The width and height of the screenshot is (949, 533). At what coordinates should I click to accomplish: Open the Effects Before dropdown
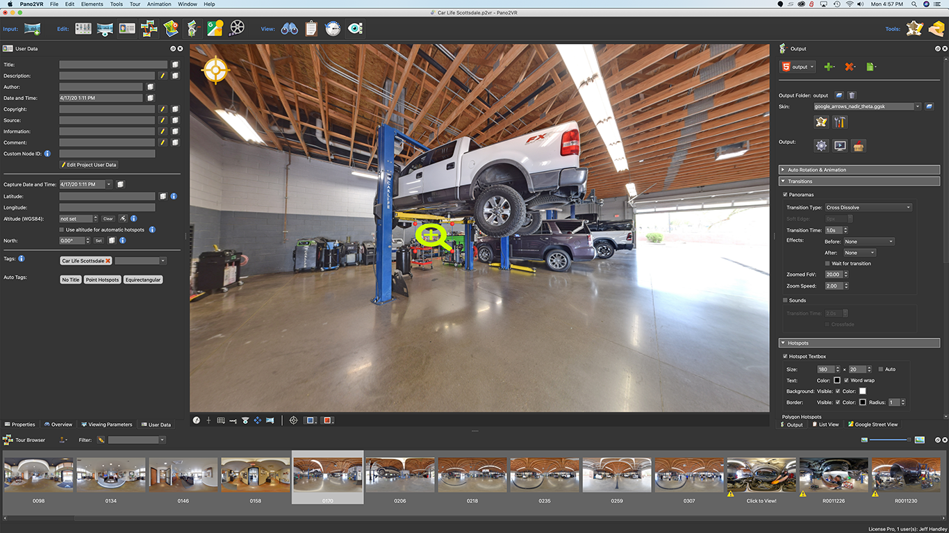[868, 241]
